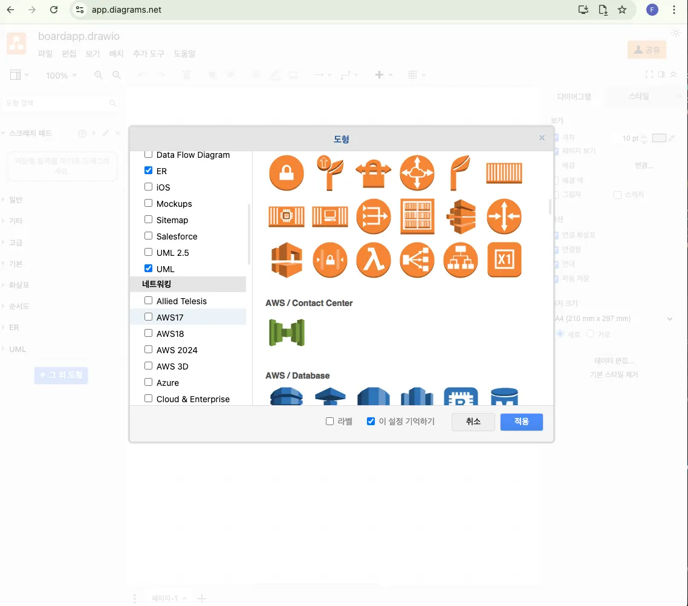
Task: Uncheck the ER shape library
Action: click(148, 171)
